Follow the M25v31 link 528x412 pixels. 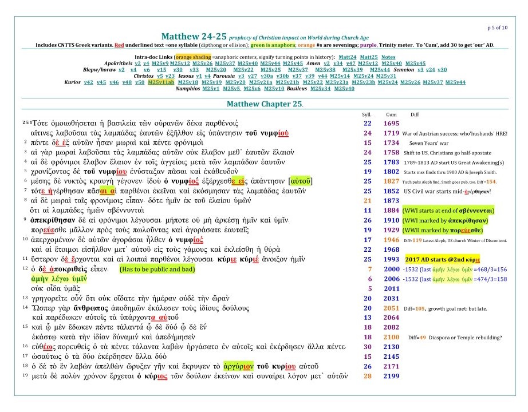click(386, 76)
